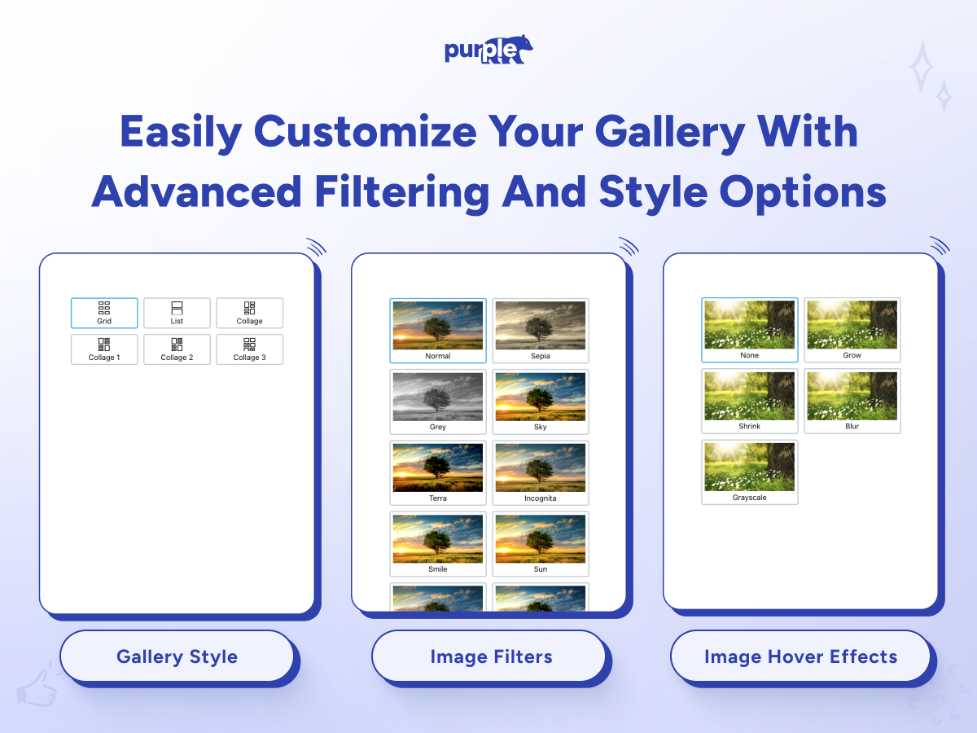This screenshot has width=977, height=733.
Task: Click the Image Hover Effects button
Action: tap(800, 656)
